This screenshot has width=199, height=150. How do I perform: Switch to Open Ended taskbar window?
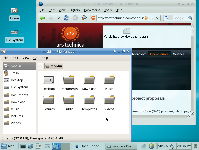pos(89,146)
